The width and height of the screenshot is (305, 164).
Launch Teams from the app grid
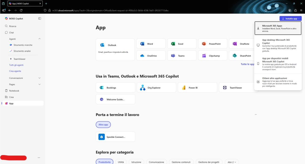182,56
